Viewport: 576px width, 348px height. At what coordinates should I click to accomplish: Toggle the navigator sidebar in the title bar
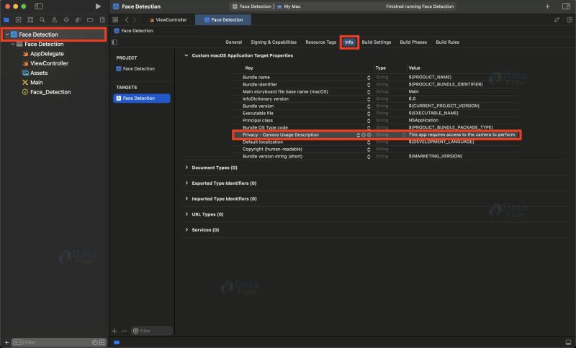coord(39,6)
